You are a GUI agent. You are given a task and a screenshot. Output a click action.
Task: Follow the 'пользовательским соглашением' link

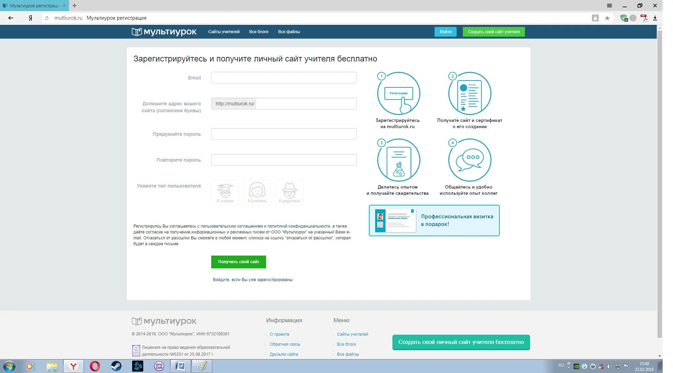(x=232, y=226)
